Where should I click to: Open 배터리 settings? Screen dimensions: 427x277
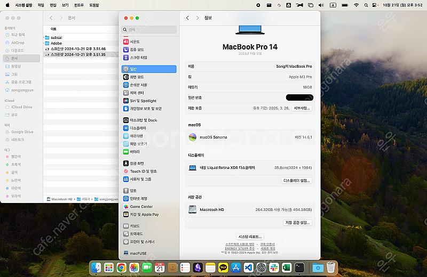[131, 152]
